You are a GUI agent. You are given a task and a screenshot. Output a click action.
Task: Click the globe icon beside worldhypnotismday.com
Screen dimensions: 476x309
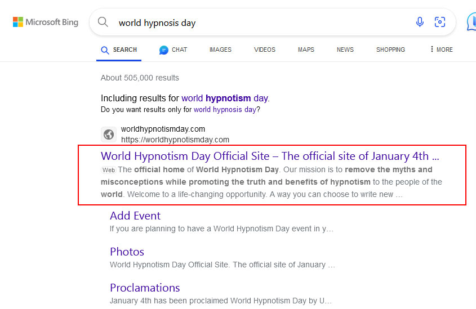[x=109, y=135]
